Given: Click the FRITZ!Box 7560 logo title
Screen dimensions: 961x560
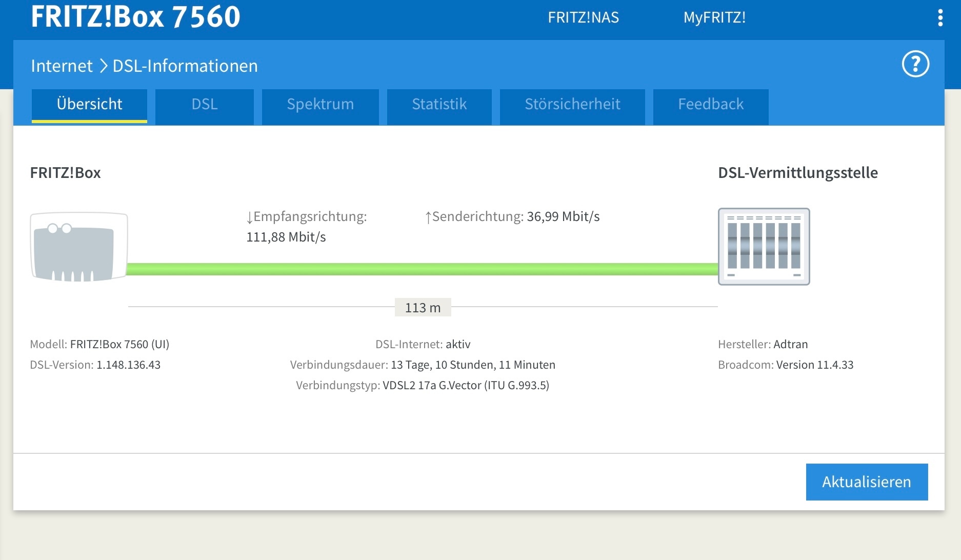Looking at the screenshot, I should 135,16.
